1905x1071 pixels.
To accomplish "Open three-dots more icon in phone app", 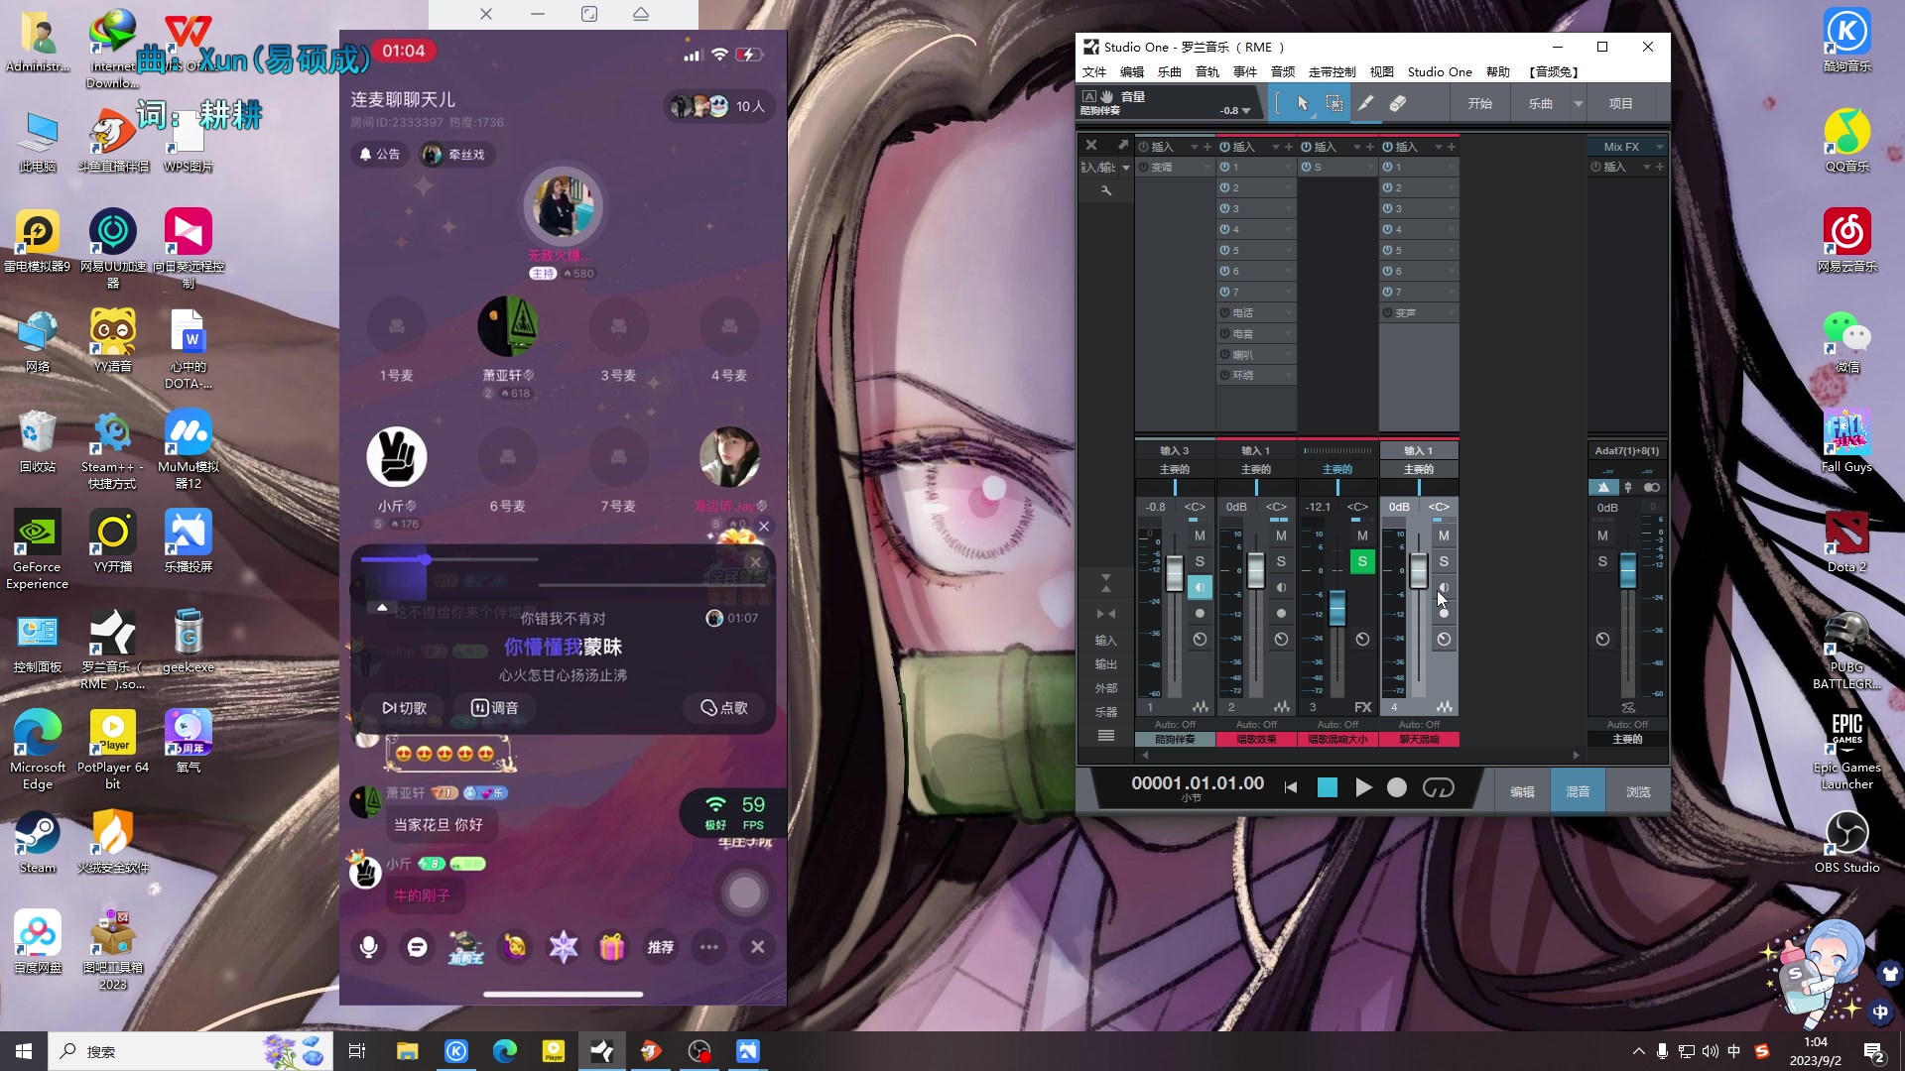I will pyautogui.click(x=708, y=947).
